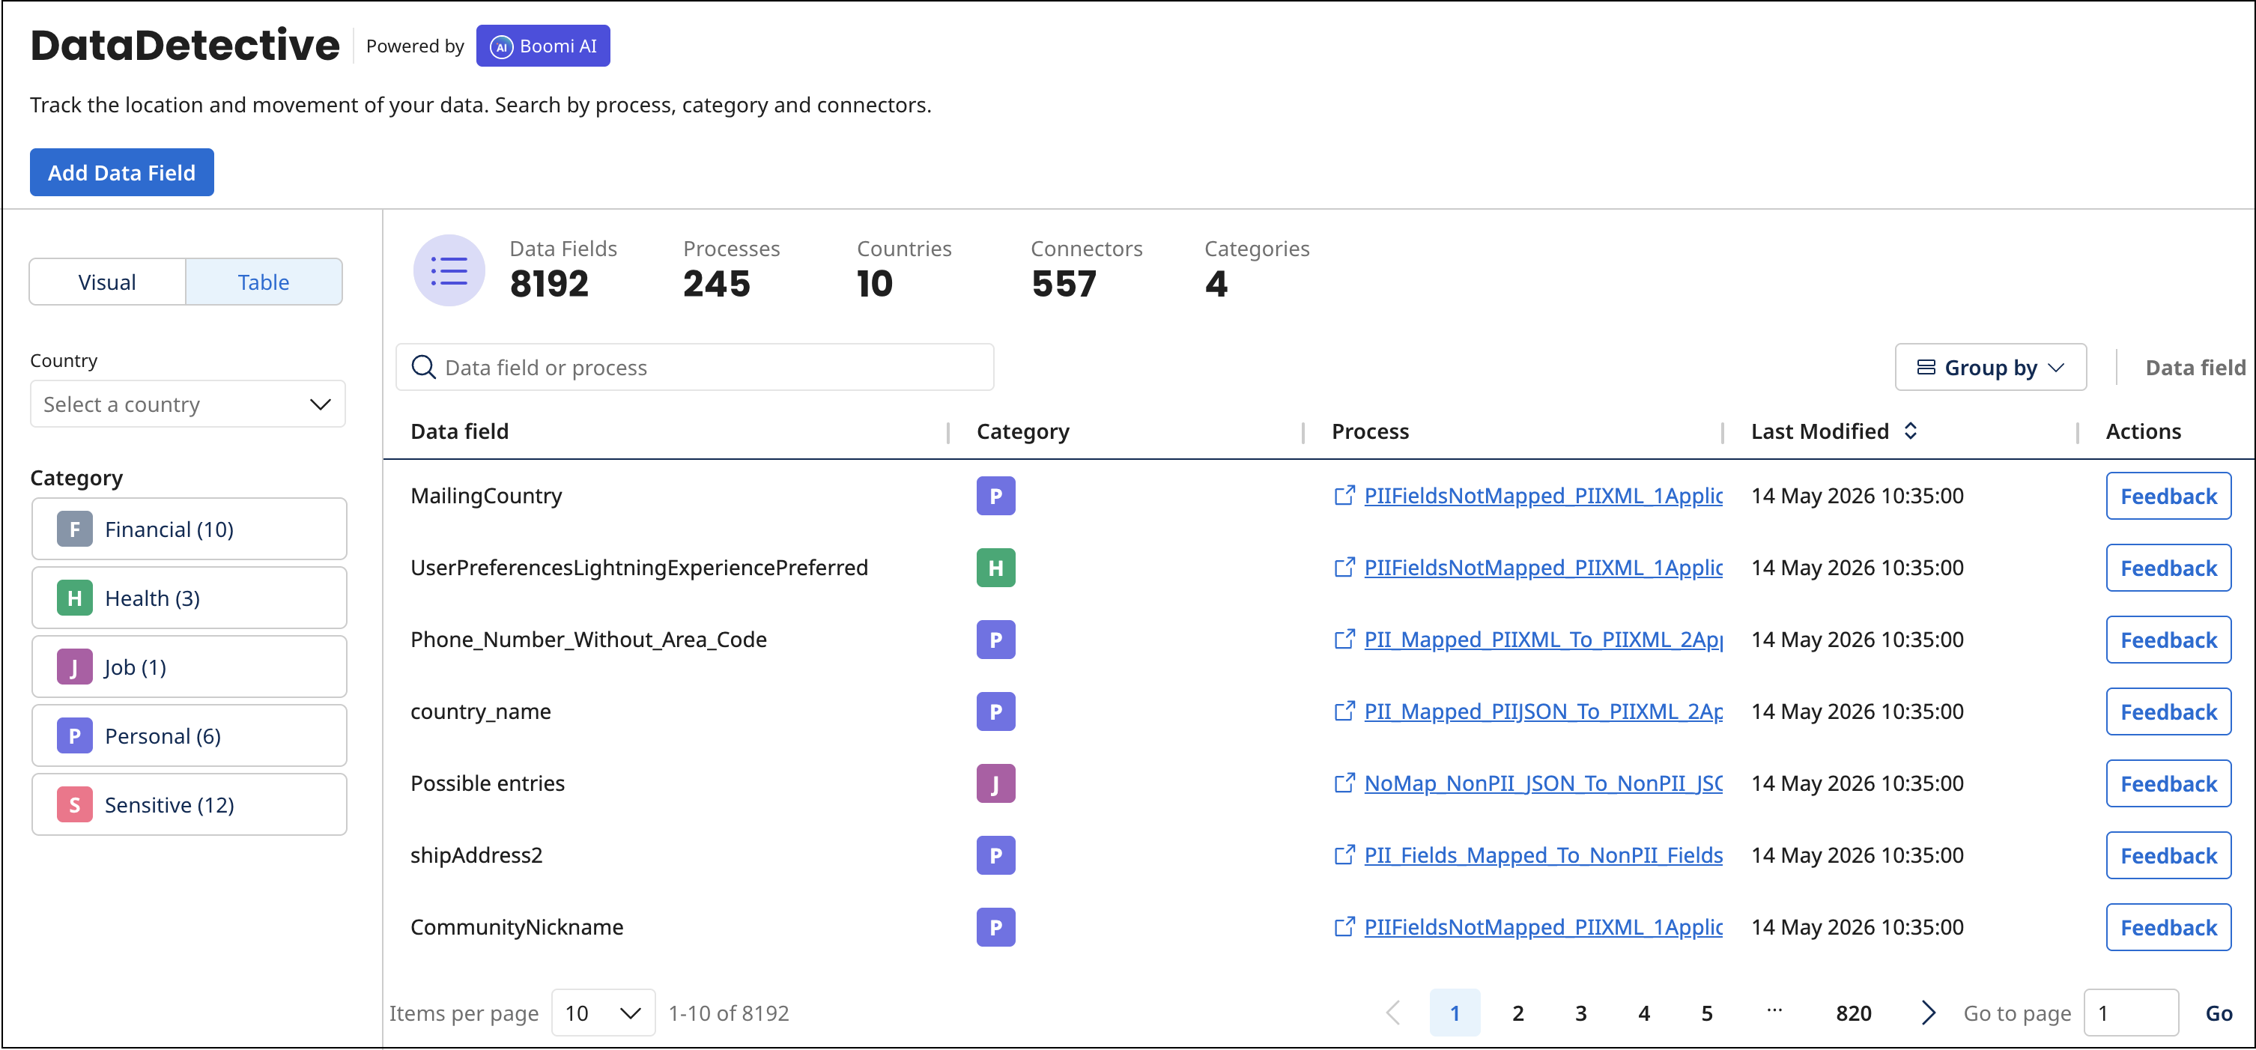Click the Data field column header
The width and height of the screenshot is (2256, 1050).
pyautogui.click(x=460, y=431)
